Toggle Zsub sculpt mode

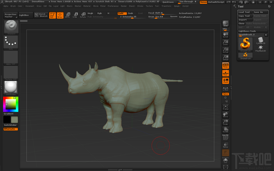pyautogui.click(x=130, y=13)
